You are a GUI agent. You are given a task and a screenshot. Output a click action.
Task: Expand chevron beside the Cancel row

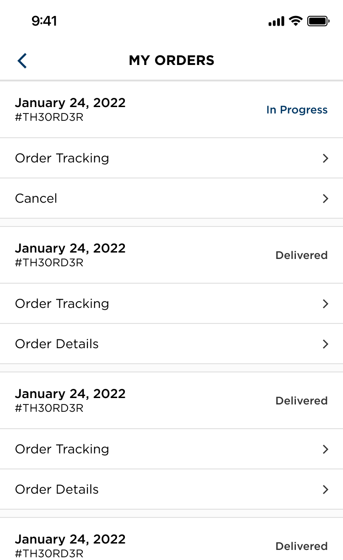[x=326, y=199]
